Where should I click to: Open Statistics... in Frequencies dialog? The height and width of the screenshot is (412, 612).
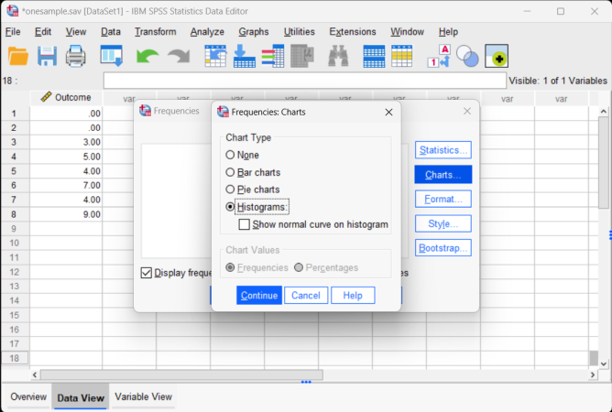coord(443,150)
